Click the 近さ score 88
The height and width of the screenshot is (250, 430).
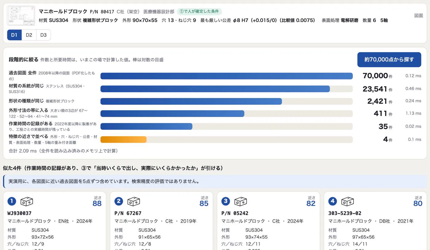click(x=97, y=203)
